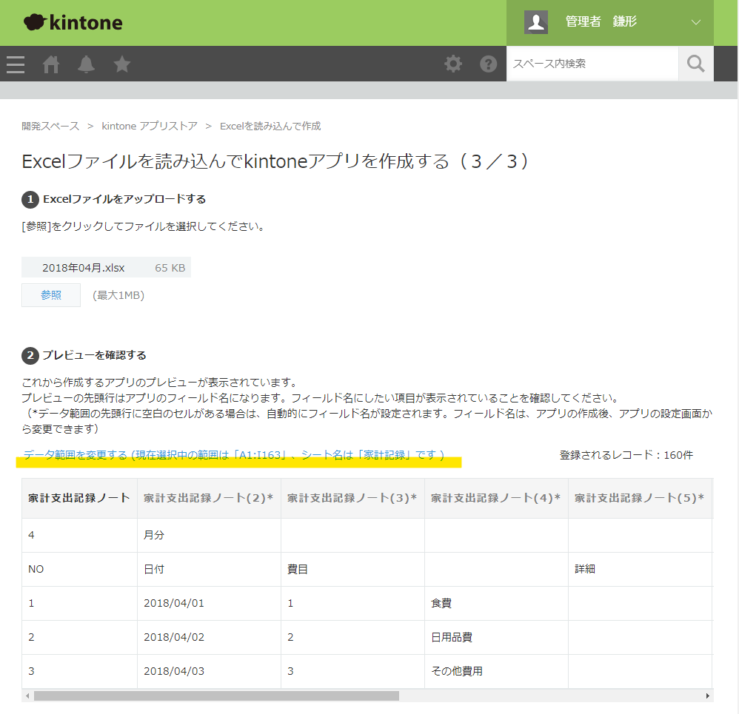Screen dimensions: 739x714
Task: Click the user avatar icon
Action: pos(536,22)
